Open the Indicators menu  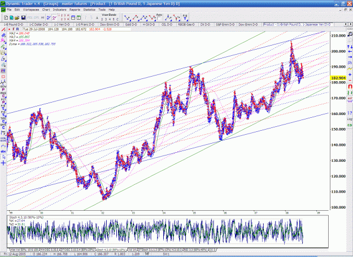click(60, 10)
